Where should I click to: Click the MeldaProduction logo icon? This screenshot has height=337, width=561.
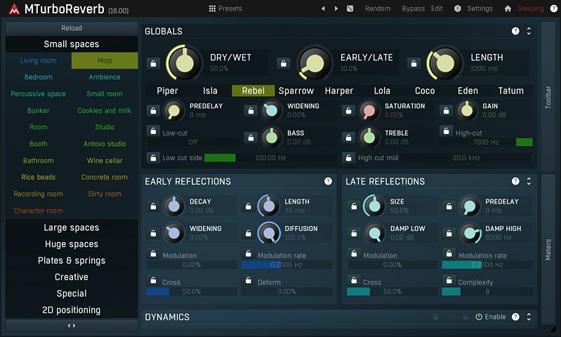tap(14, 9)
